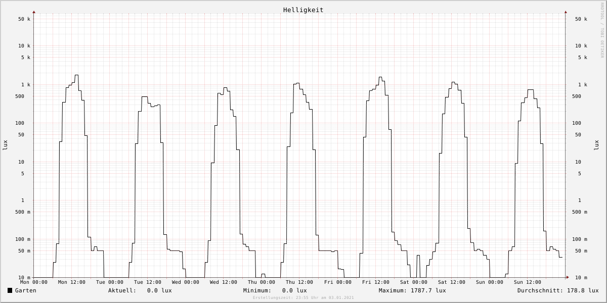Click the Sat 12:00 time axis label
The width and height of the screenshot is (607, 303).
[x=452, y=282]
